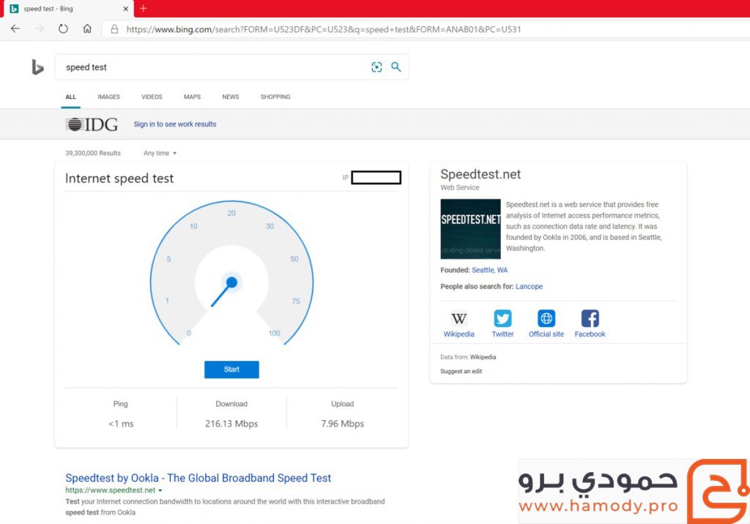Go to browser home page icon

pos(87,29)
